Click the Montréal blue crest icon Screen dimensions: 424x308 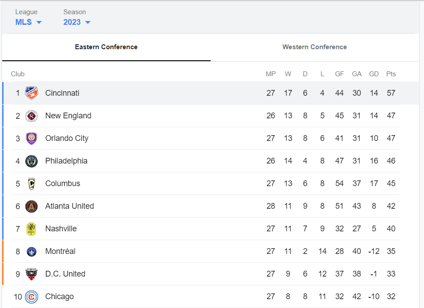point(31,251)
